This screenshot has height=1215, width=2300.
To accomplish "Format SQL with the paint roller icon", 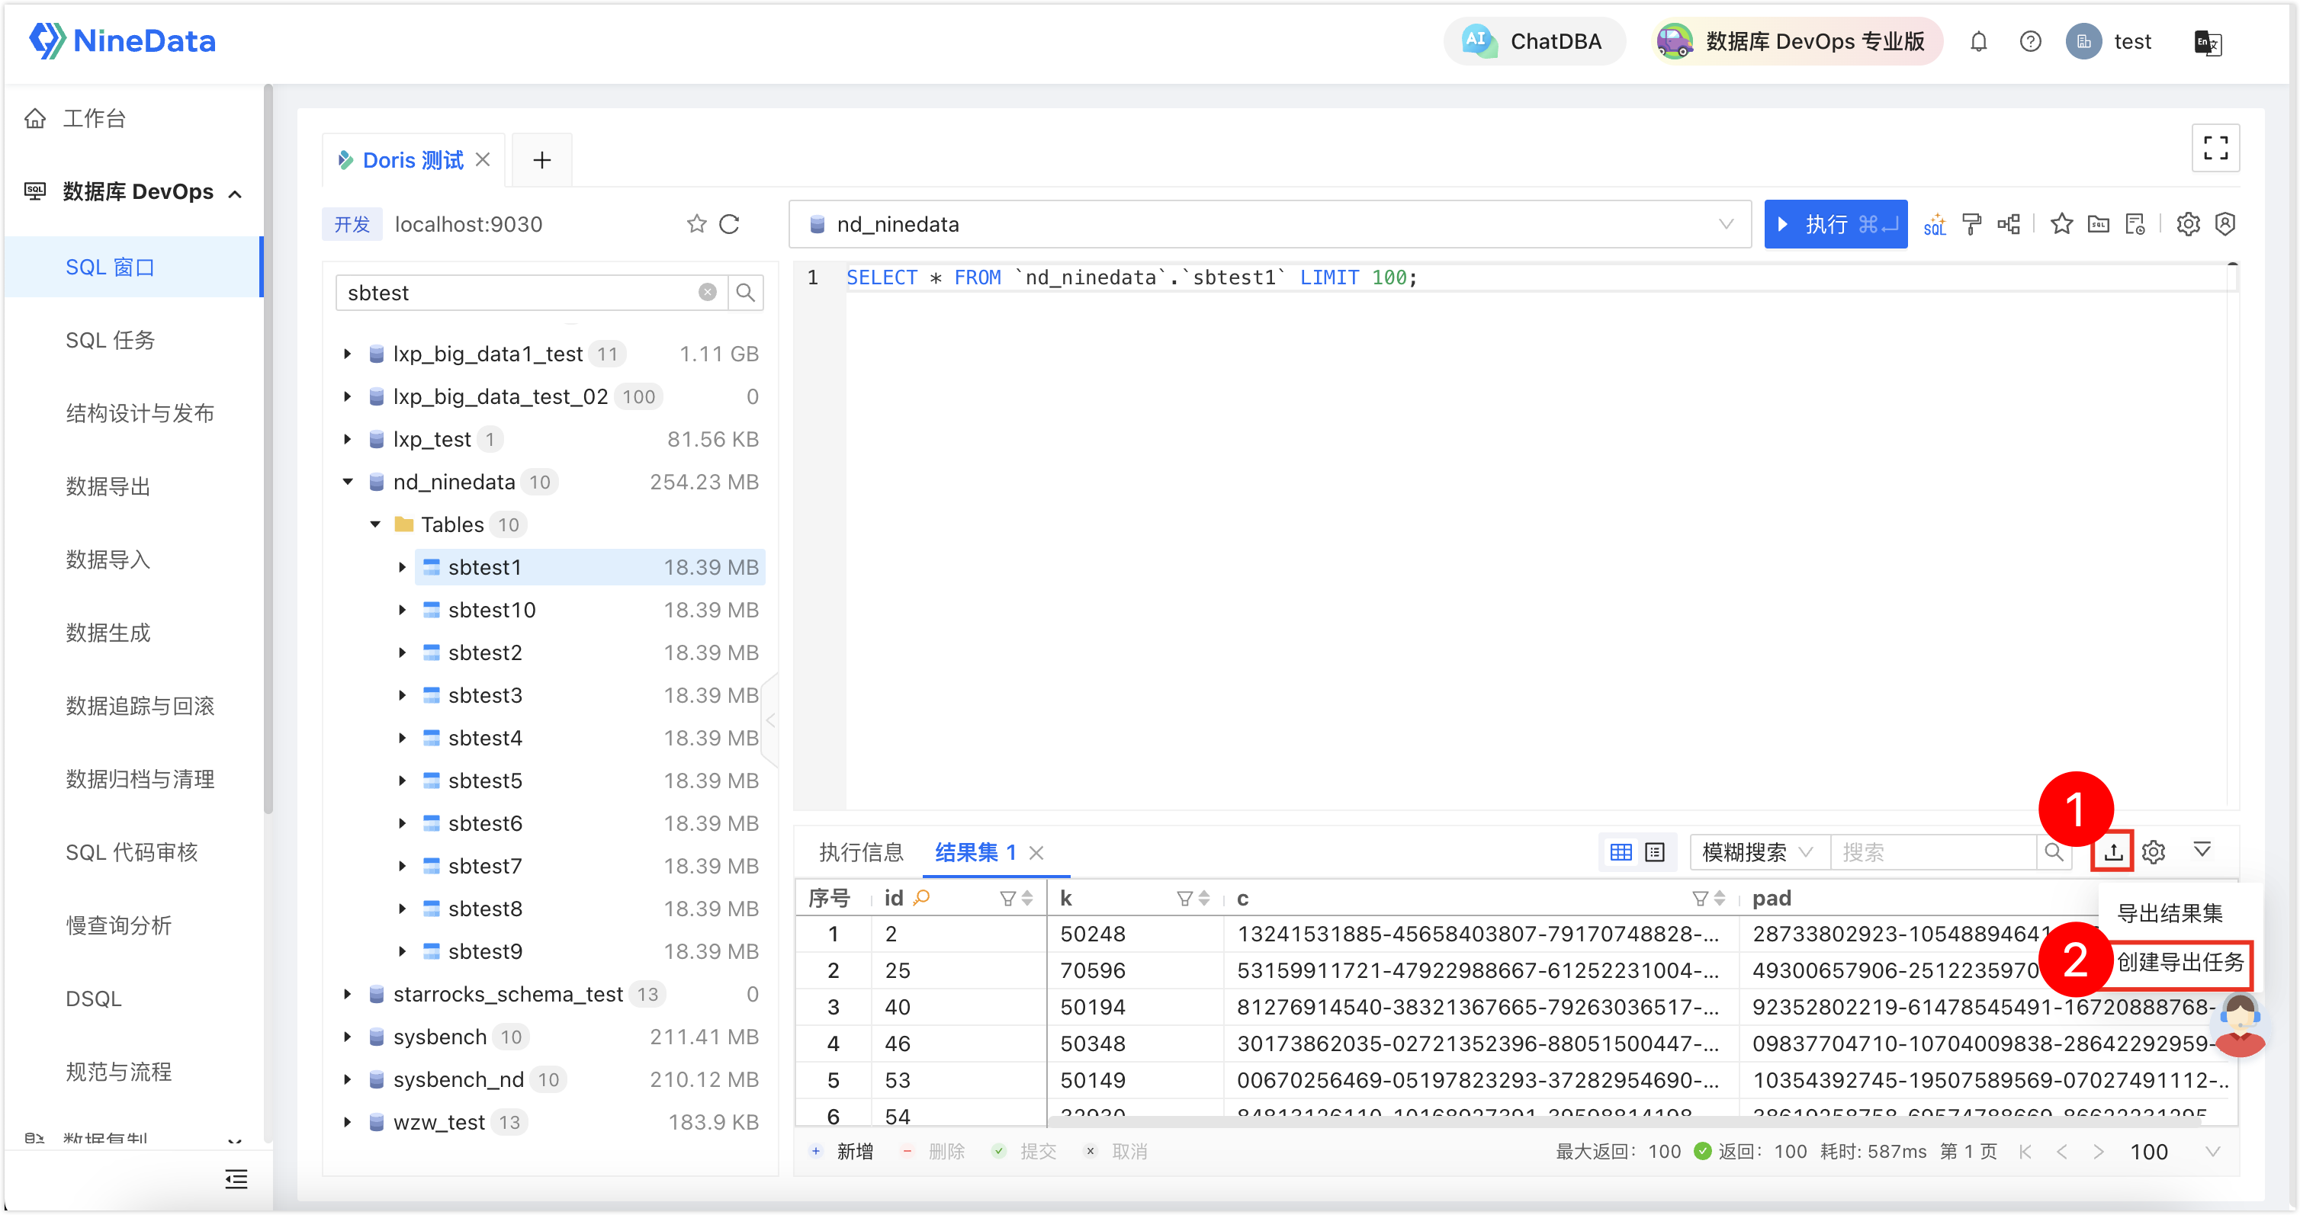I will tap(1972, 224).
